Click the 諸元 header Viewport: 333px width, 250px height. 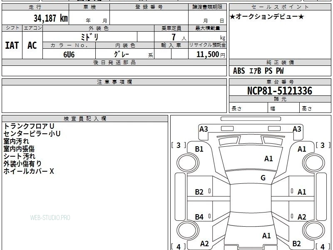click(x=280, y=99)
